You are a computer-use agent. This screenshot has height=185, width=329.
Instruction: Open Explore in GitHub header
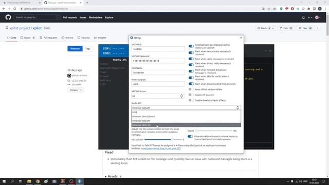point(109,17)
